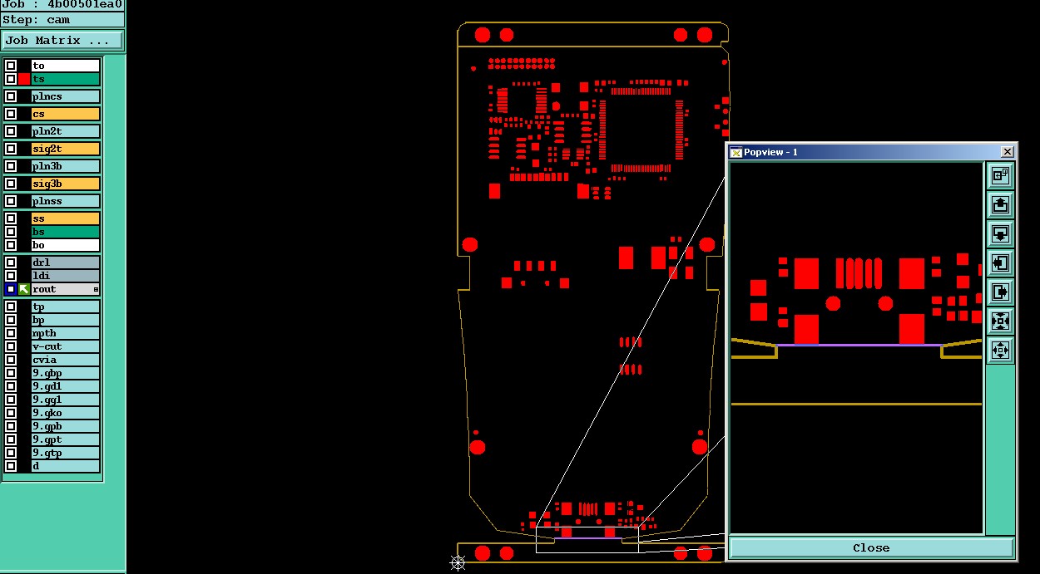Select the 9.gpt layer name
Viewport: 1040px width, 574px height.
point(65,439)
